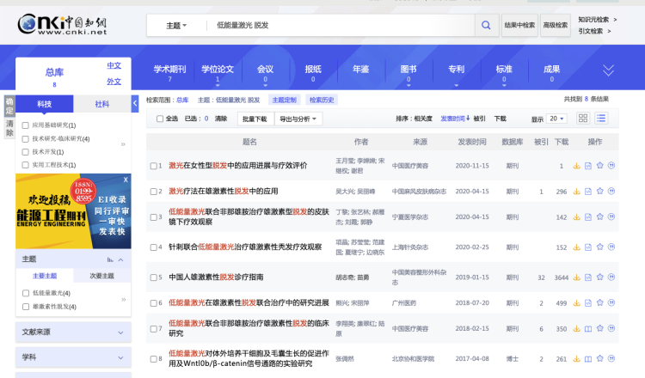The width and height of the screenshot is (645, 378).
Task: Check the box for result 1
Action: tap(153, 166)
